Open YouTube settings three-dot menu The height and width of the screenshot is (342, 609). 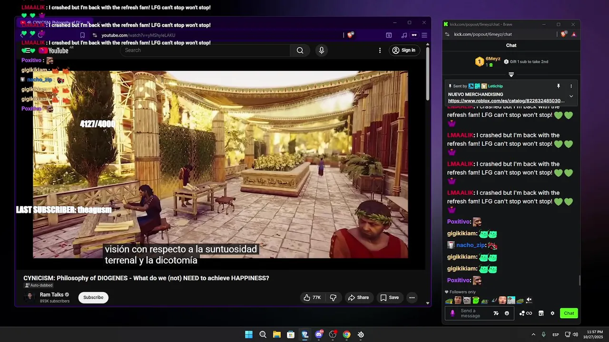click(x=380, y=50)
